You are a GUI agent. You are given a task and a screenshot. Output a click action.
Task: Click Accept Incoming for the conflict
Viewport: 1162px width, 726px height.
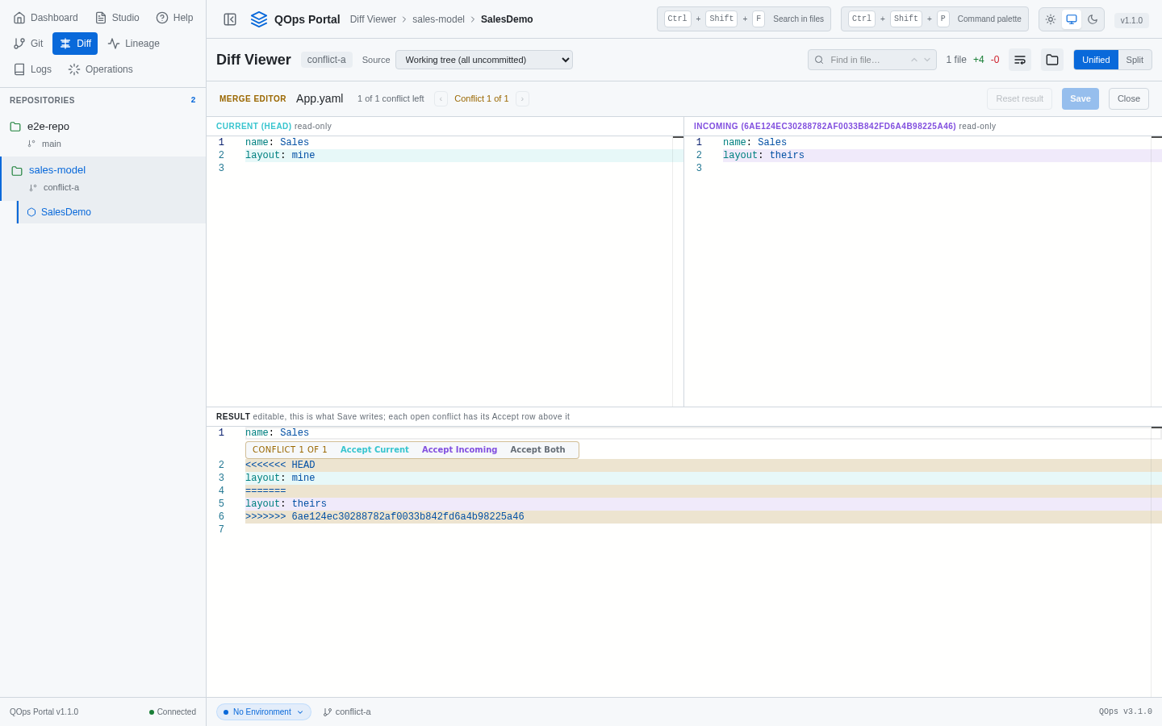point(459,450)
